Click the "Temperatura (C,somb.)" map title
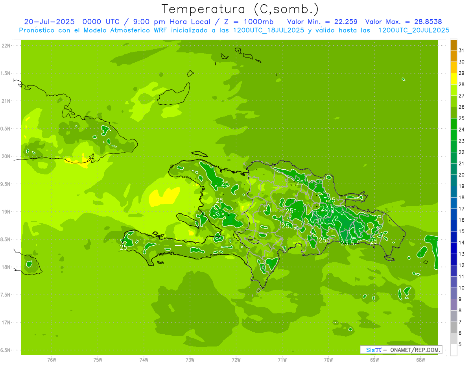The width and height of the screenshot is (472, 365). pos(240,9)
